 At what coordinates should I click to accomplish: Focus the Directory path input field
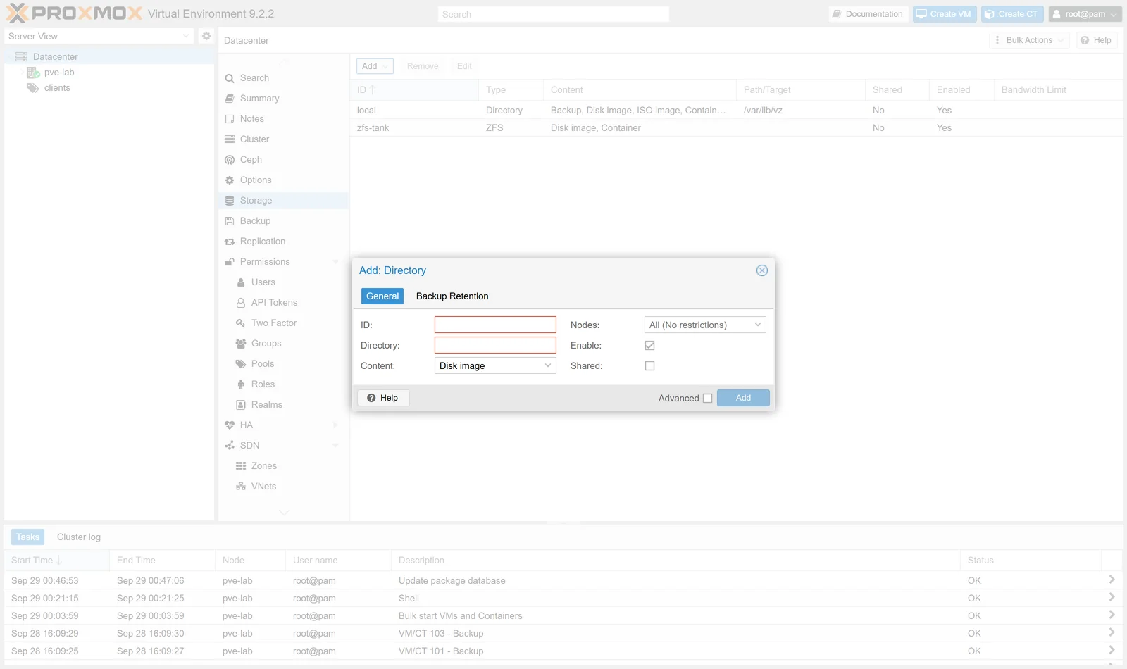pyautogui.click(x=495, y=345)
